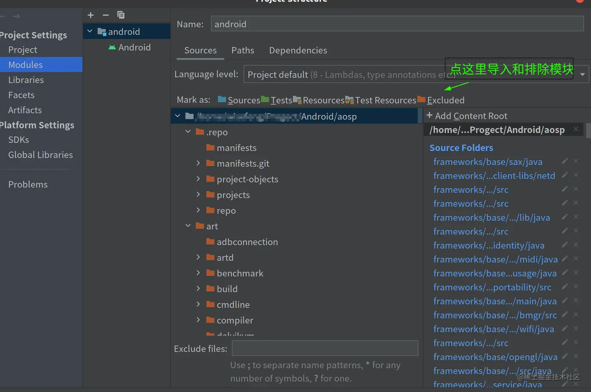Expand the cmdline folder

coord(198,304)
